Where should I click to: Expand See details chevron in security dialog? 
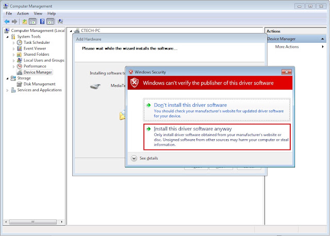134,158
